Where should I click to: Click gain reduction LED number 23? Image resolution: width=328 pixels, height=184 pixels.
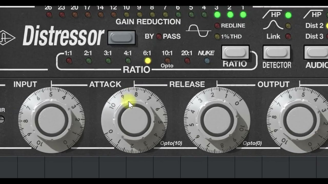point(62,15)
